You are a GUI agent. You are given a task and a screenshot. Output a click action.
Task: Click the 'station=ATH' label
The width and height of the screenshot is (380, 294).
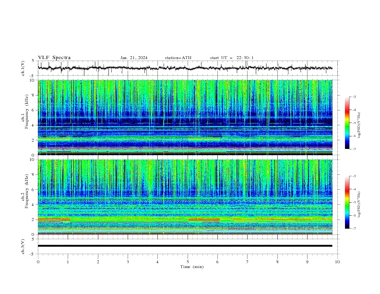click(178, 58)
